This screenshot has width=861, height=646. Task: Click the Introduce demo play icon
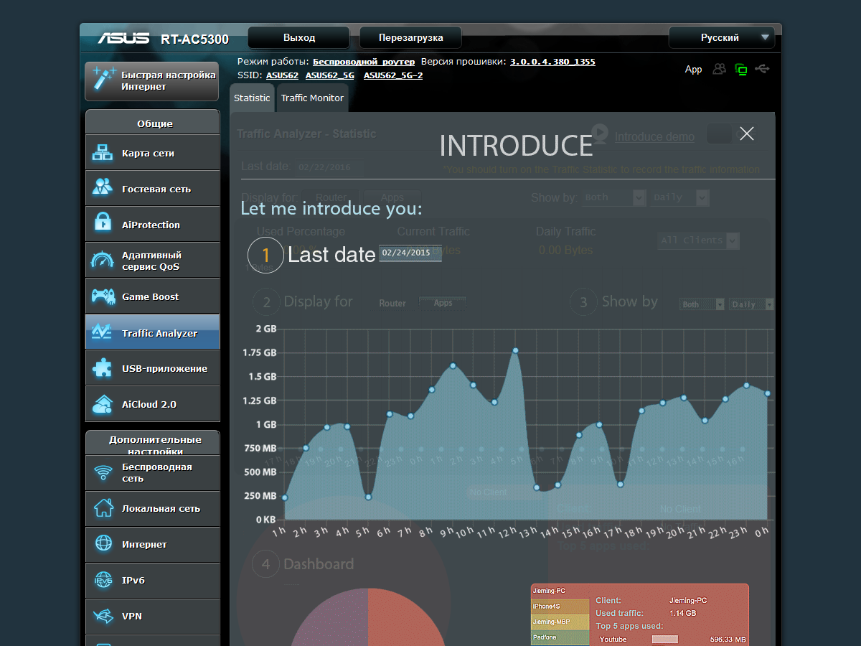(601, 133)
